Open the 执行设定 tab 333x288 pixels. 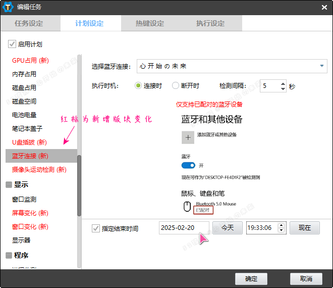click(210, 24)
